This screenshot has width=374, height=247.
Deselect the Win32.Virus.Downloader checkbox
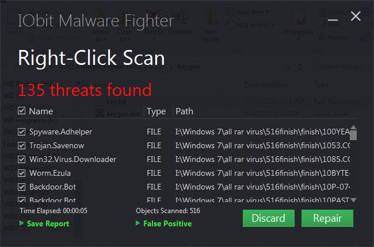coord(22,160)
